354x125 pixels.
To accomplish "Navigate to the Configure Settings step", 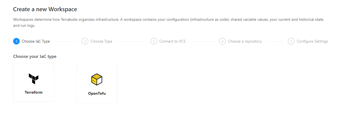I will pyautogui.click(x=312, y=41).
